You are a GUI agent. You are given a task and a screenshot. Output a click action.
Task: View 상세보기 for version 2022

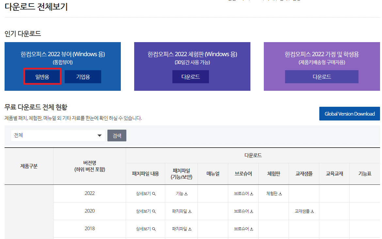(x=146, y=194)
